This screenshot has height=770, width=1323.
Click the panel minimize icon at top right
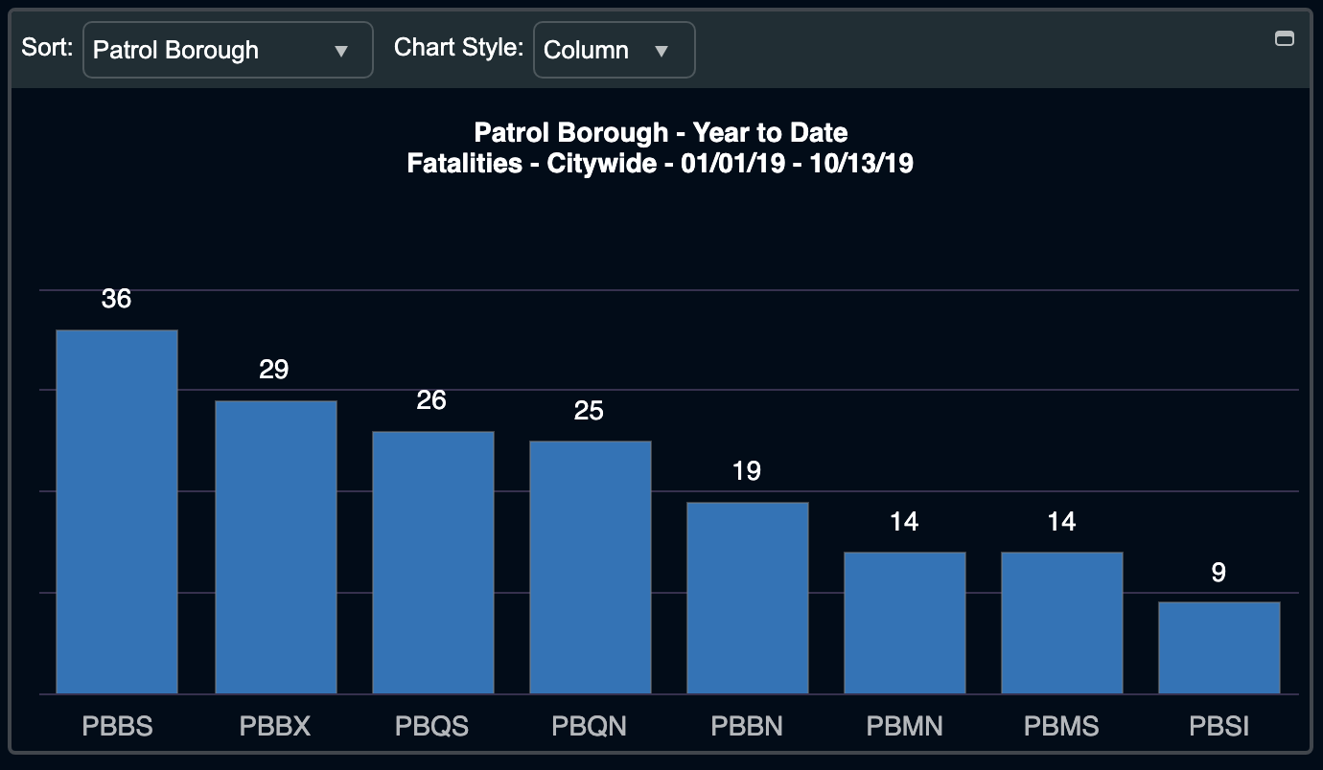pyautogui.click(x=1284, y=38)
